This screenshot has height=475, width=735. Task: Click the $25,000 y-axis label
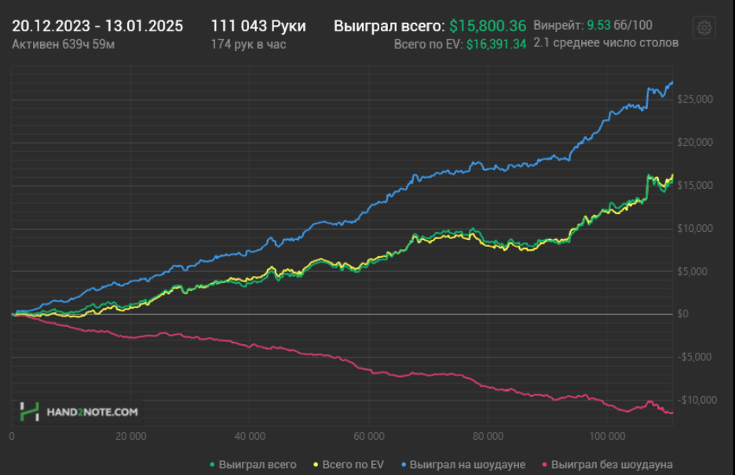coord(697,100)
